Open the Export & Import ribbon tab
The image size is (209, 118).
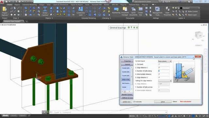[x=77, y=5]
